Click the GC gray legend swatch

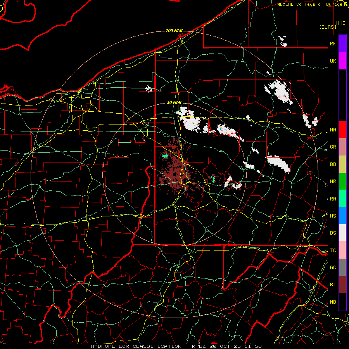pyautogui.click(x=342, y=267)
